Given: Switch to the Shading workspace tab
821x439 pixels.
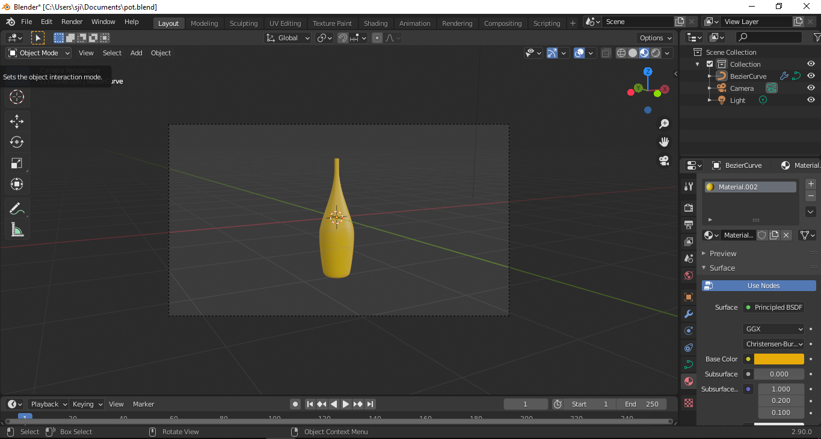Looking at the screenshot, I should [375, 23].
